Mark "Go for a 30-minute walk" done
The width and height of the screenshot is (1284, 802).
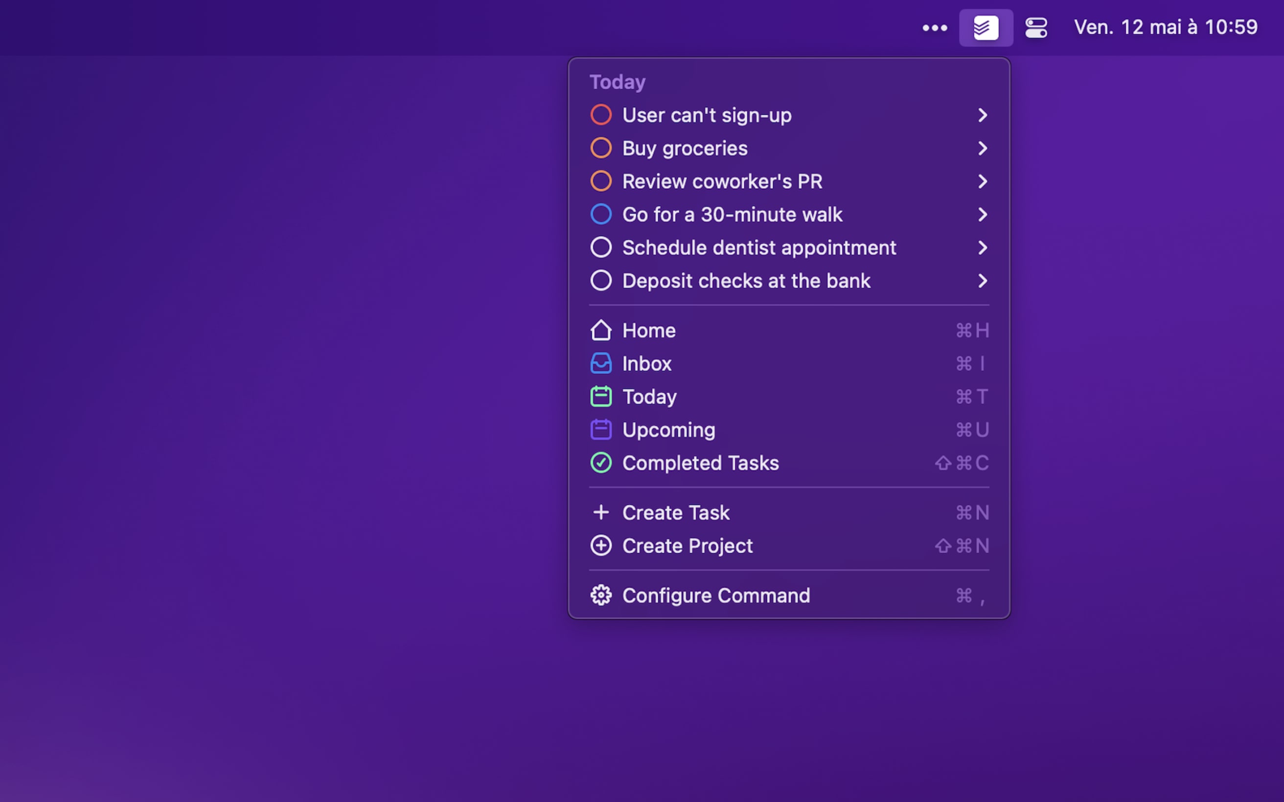point(600,214)
